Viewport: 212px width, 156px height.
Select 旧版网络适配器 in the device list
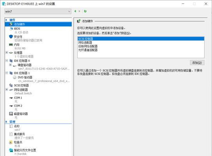click(141, 46)
